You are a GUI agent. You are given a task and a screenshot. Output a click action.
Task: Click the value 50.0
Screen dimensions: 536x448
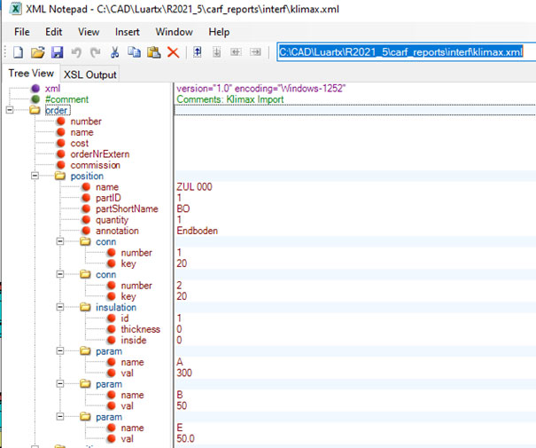coord(185,438)
